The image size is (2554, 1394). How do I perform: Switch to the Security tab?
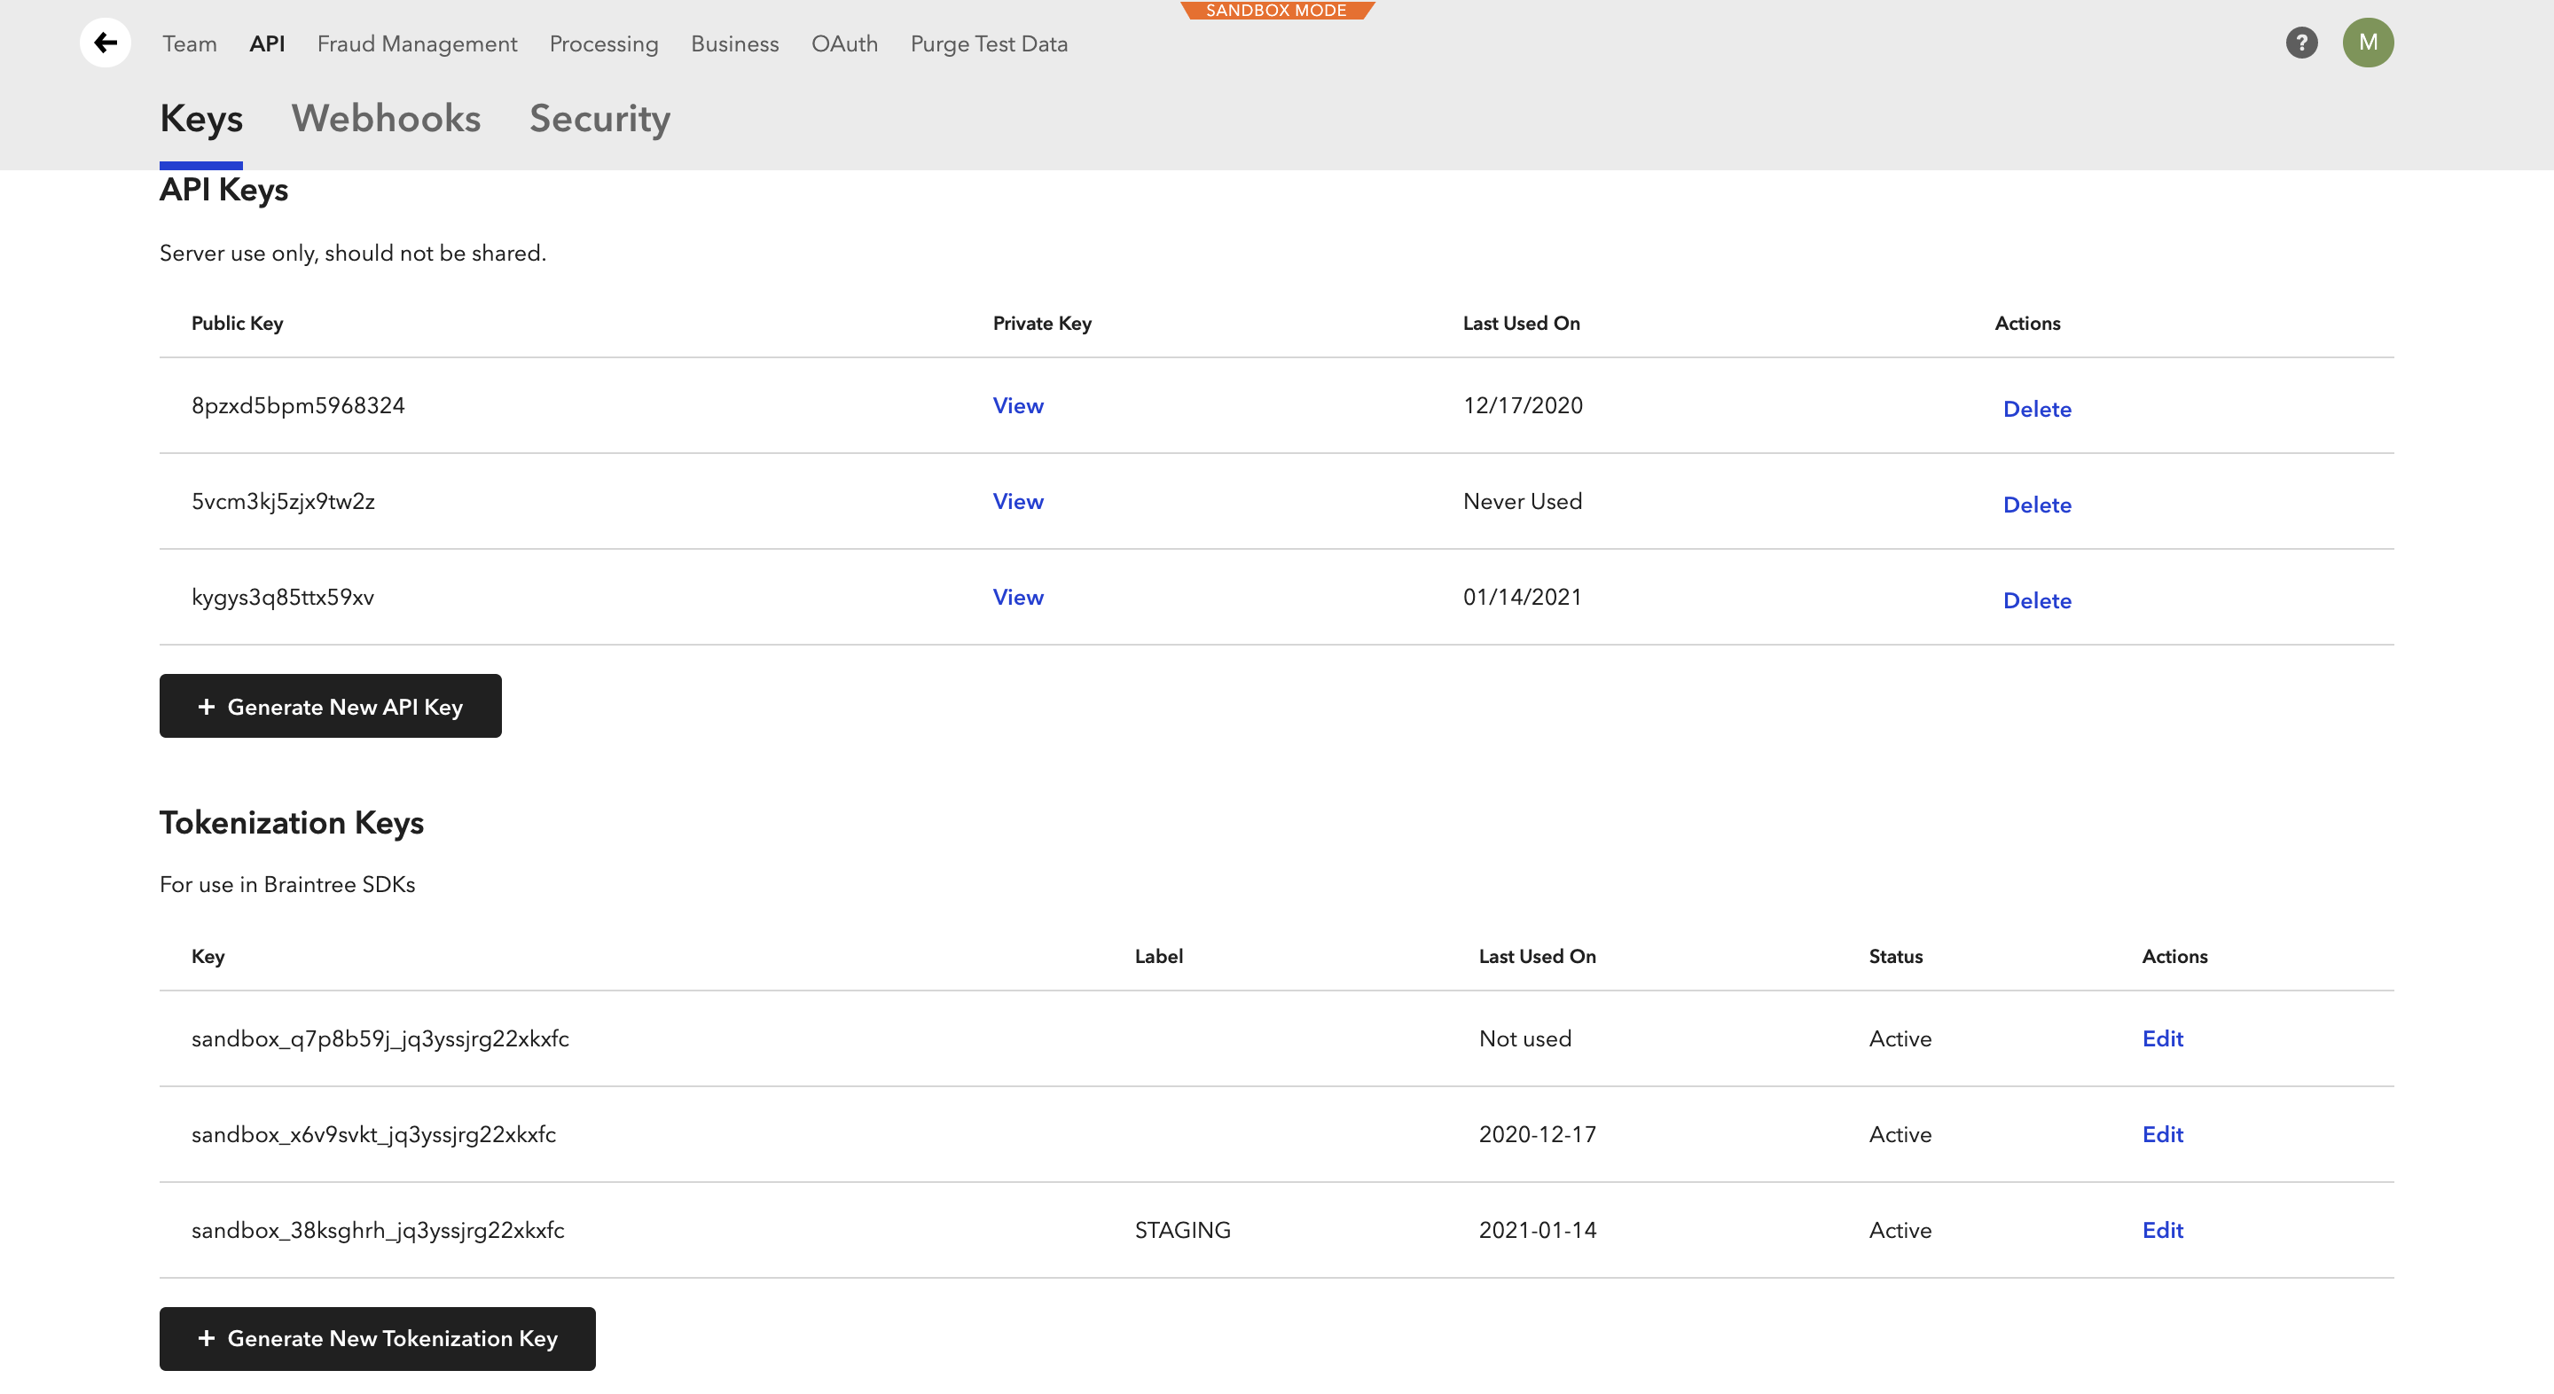pos(599,119)
